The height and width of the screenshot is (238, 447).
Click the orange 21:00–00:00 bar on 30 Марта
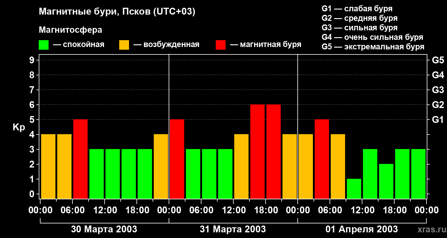tap(161, 167)
